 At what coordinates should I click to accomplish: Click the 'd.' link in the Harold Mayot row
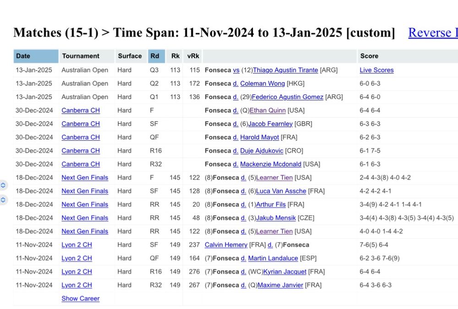pyautogui.click(x=236, y=138)
